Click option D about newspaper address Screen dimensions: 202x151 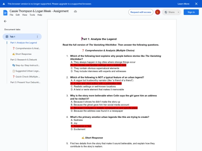(x=97, y=111)
